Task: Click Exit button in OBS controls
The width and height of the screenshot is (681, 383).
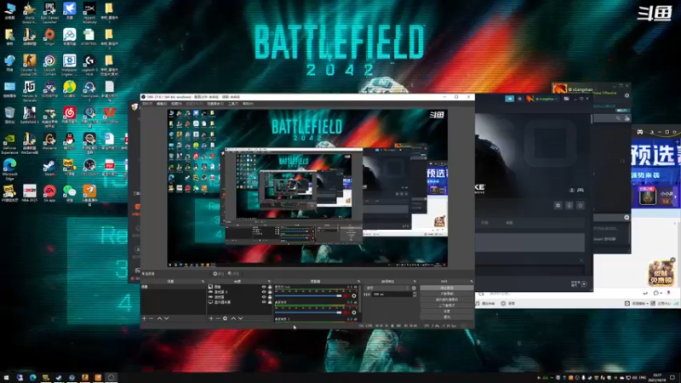Action: [x=447, y=317]
